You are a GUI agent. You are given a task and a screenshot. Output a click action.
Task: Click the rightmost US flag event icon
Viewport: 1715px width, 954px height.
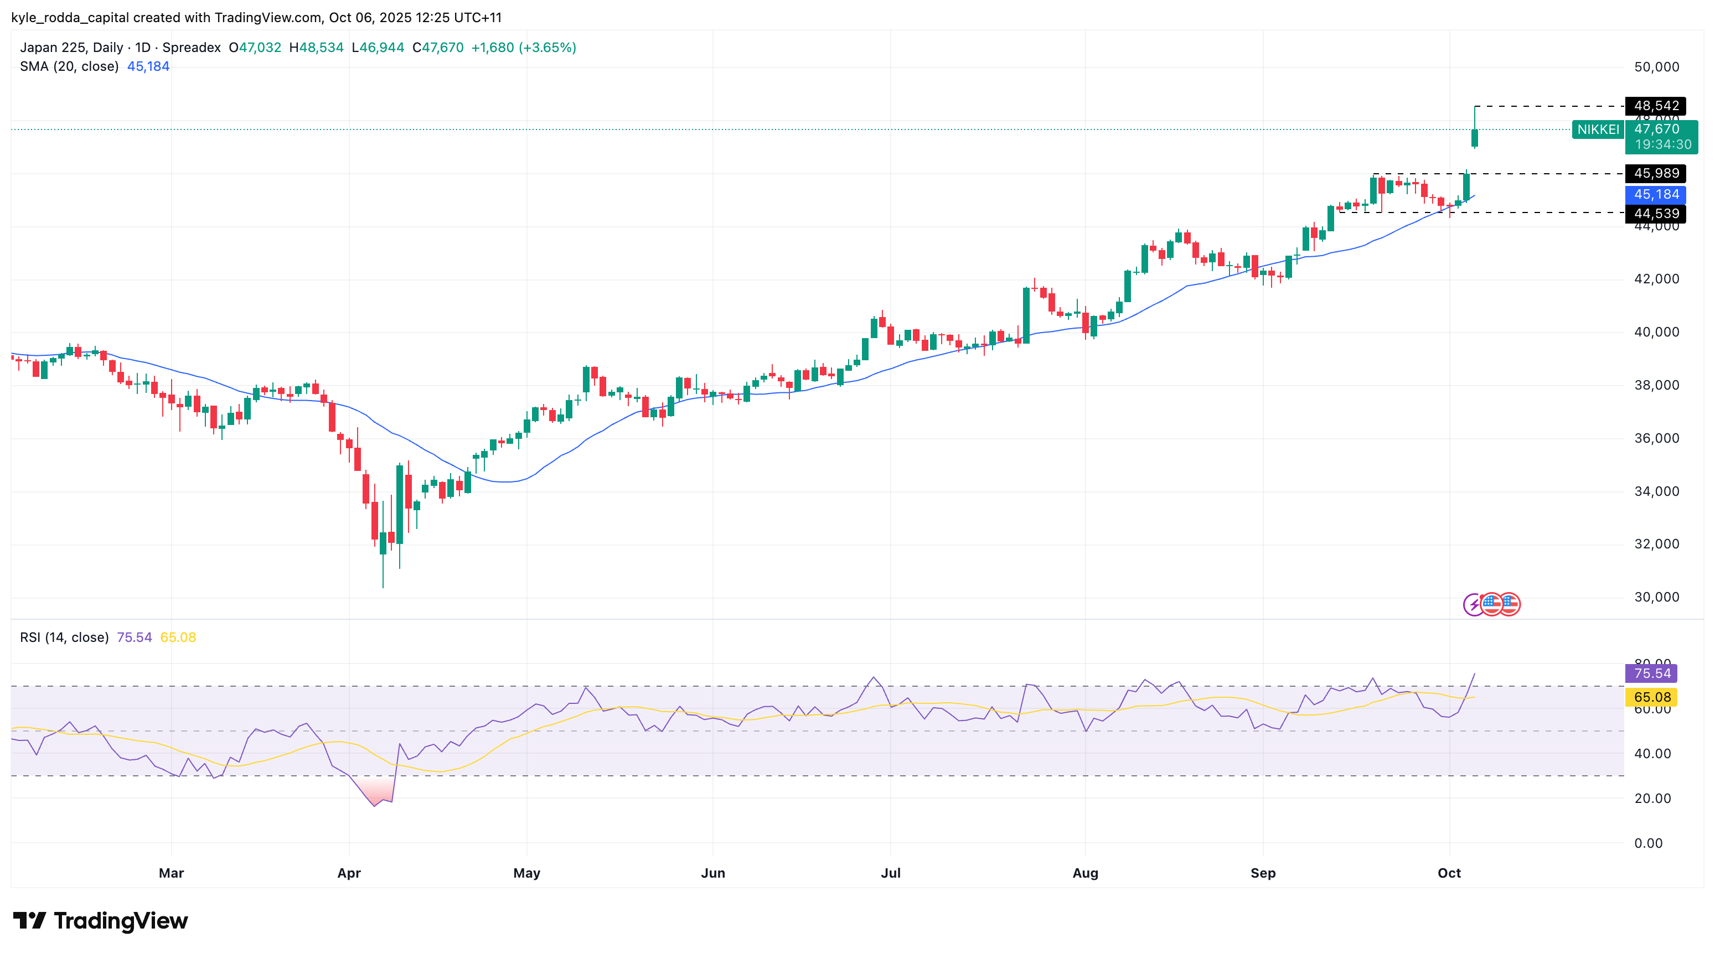tap(1510, 604)
